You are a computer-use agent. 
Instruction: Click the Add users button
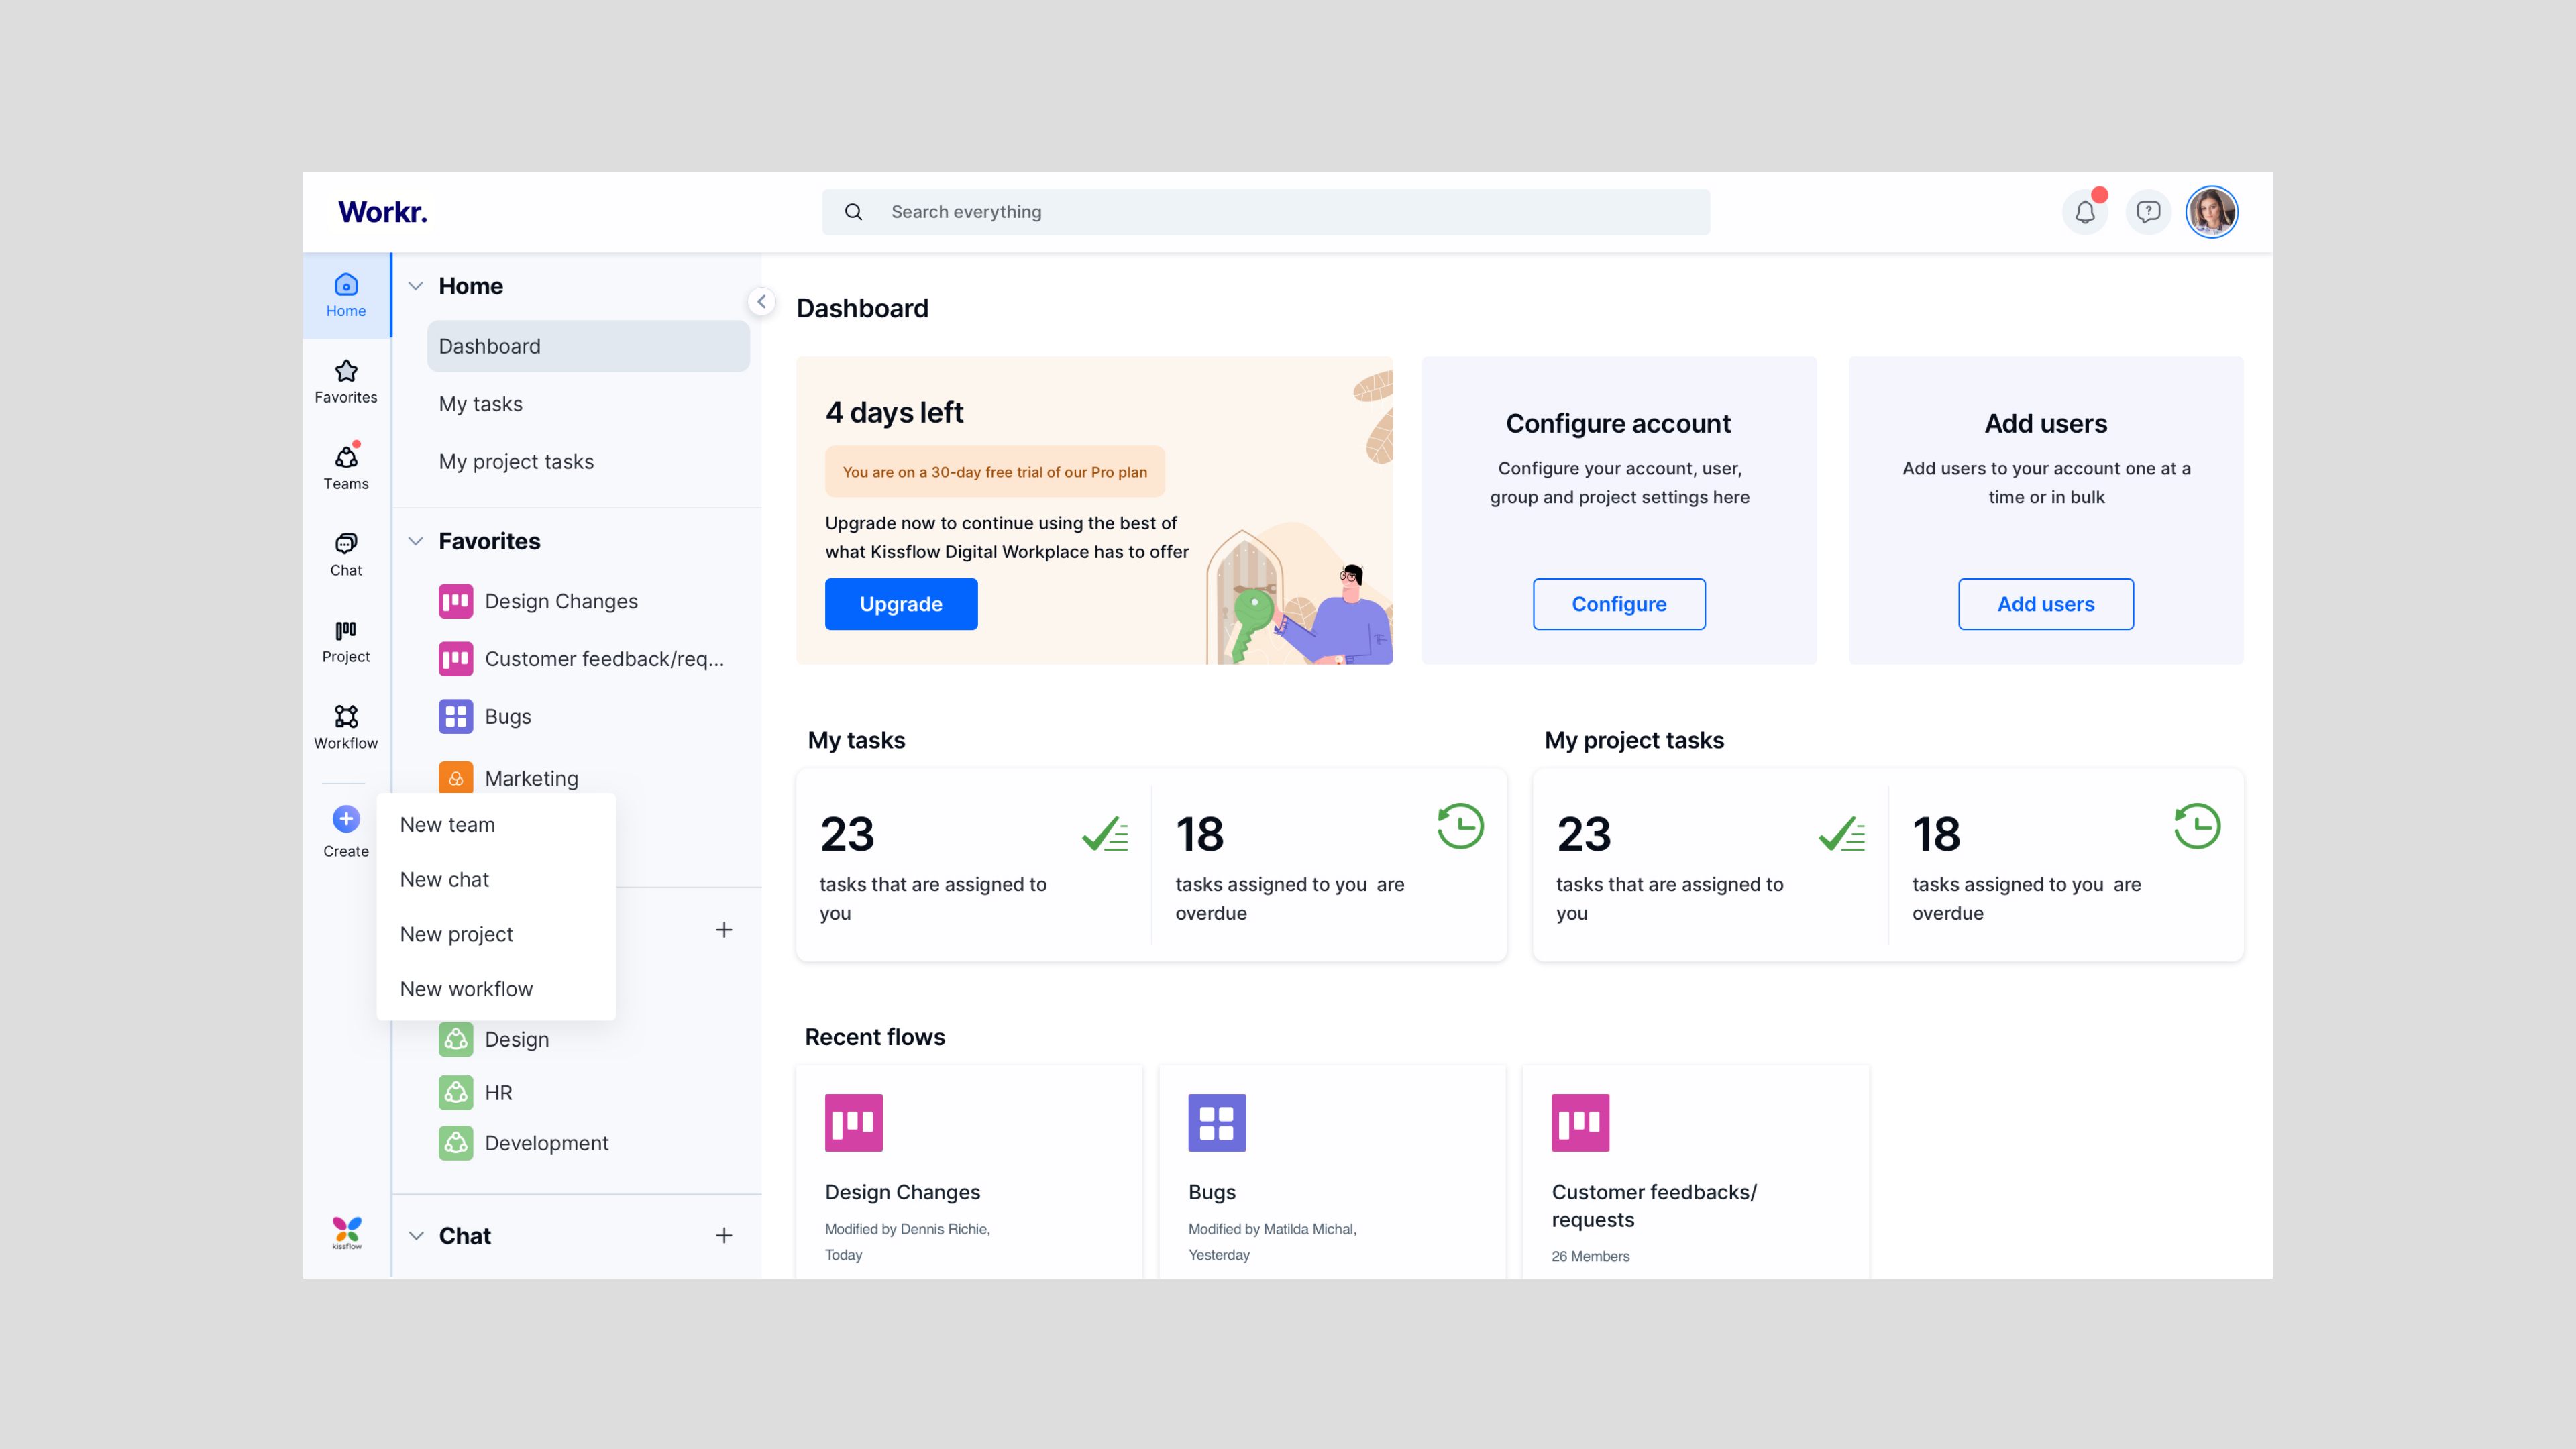point(2046,604)
